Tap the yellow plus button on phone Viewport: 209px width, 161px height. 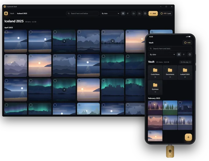tap(188, 137)
